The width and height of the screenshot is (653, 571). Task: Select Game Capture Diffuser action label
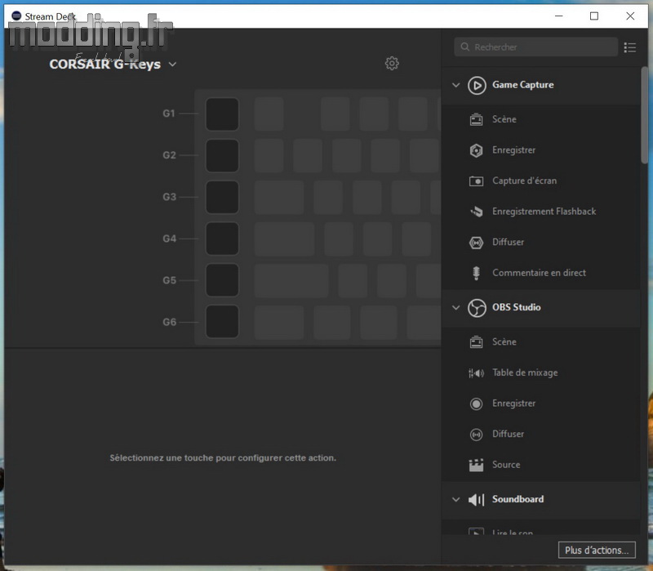tap(508, 242)
